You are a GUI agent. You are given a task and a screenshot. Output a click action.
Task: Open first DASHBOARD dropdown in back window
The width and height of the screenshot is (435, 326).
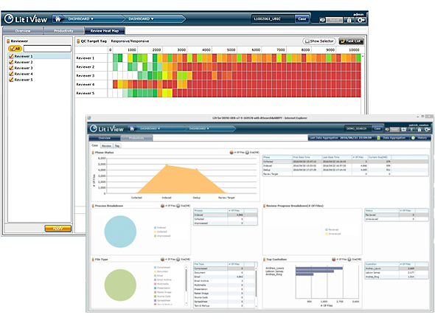[80, 19]
